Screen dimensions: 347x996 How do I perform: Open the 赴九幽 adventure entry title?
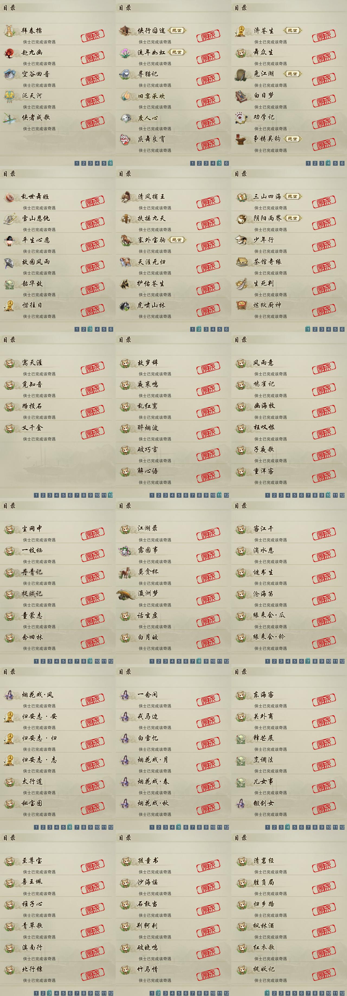pos(32,52)
